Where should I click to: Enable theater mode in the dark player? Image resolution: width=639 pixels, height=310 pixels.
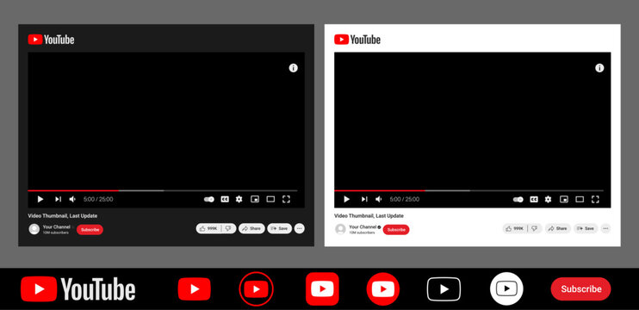coord(270,199)
